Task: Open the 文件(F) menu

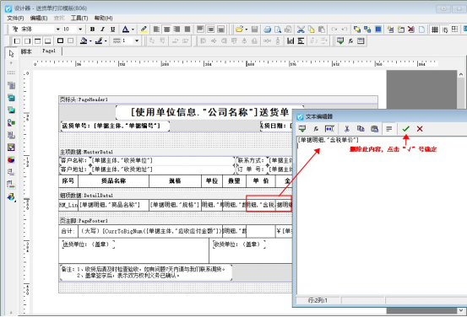Action: 15,19
